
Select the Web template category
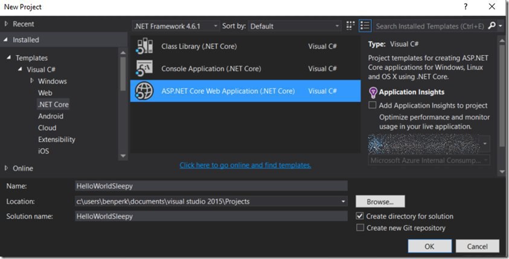[x=45, y=93]
